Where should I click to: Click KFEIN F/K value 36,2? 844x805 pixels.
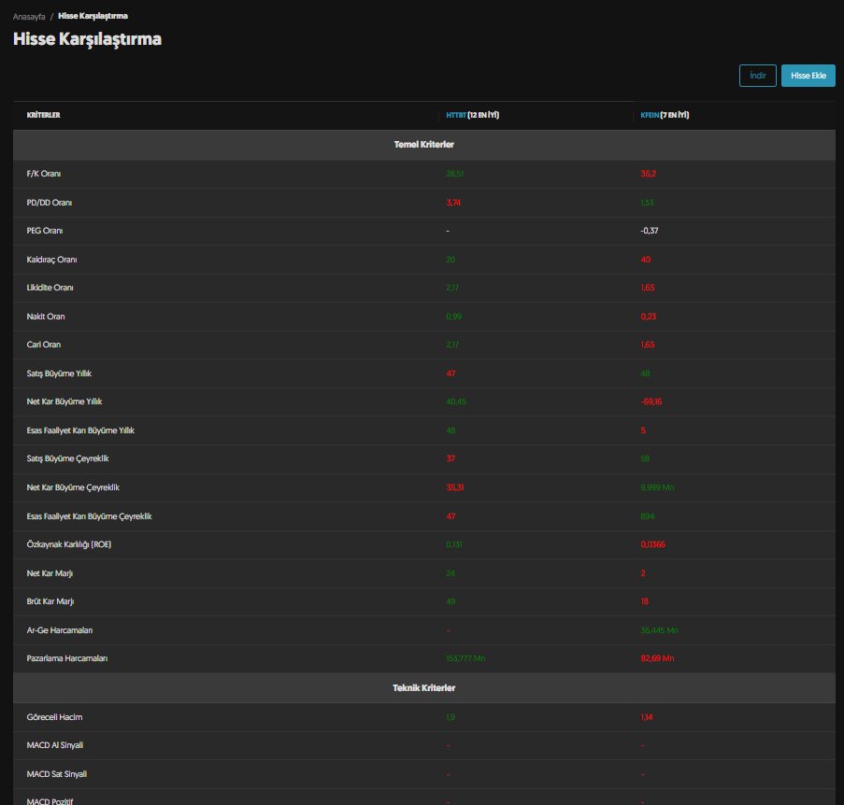coord(649,174)
